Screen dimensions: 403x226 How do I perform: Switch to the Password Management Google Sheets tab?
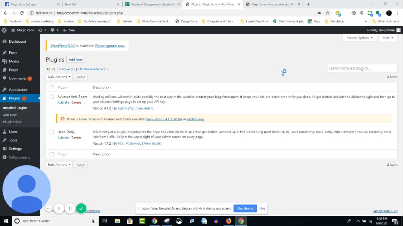tap(152, 4)
